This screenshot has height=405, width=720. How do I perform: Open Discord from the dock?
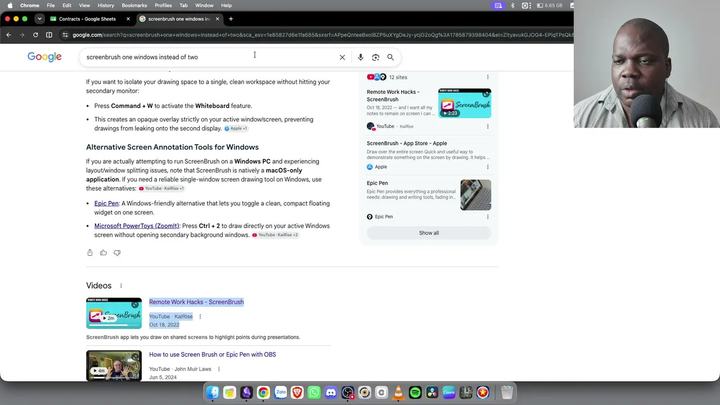click(331, 393)
